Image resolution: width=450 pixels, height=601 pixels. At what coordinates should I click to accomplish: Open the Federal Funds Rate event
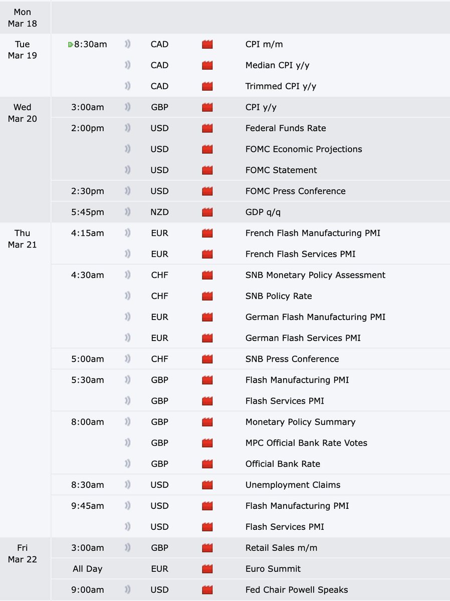(x=286, y=128)
